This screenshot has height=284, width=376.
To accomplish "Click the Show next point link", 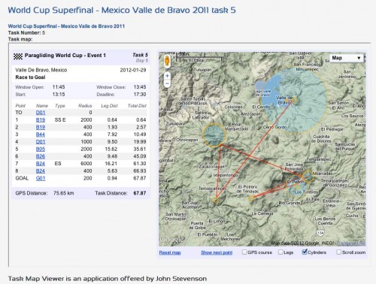I will pos(217,252).
